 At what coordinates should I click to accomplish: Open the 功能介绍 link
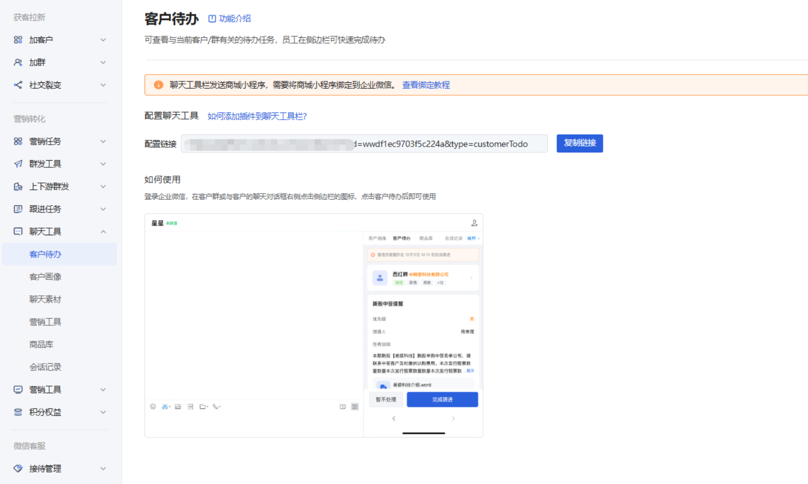point(230,19)
